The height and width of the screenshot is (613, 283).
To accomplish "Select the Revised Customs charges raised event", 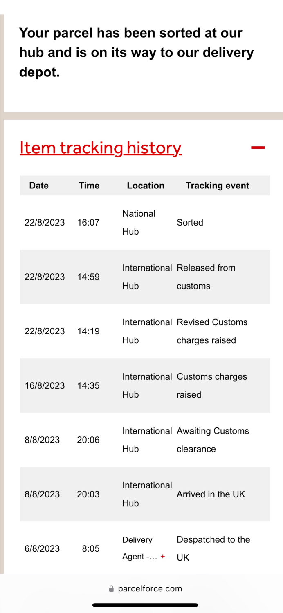I will pyautogui.click(x=212, y=331).
